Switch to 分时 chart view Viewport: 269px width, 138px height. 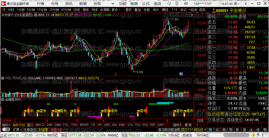[11, 10]
